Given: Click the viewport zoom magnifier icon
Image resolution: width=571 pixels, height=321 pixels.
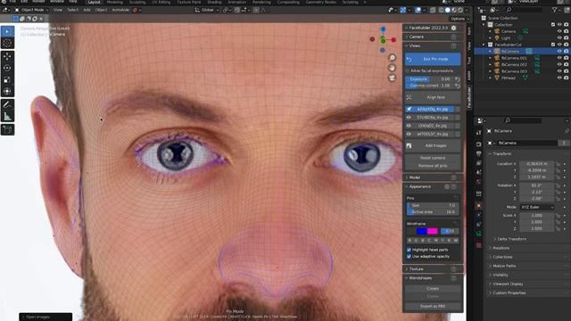Looking at the screenshot, I should click(393, 57).
